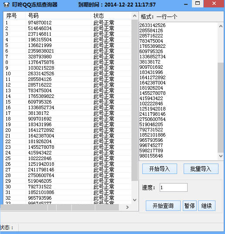Screen dimensions: 225x234
Task: Select row 1 number 974870012
Action: click(40, 23)
